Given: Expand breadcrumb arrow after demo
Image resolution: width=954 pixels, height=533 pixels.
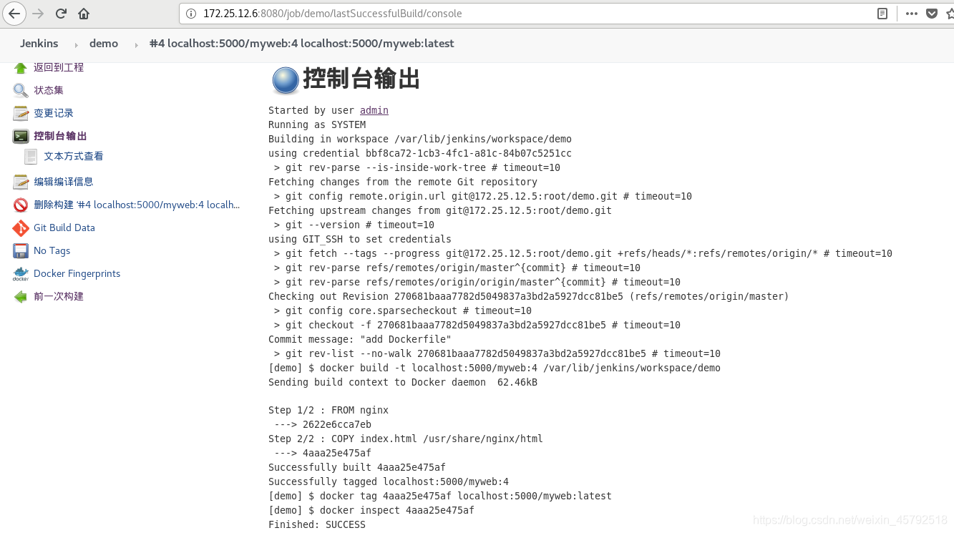Looking at the screenshot, I should [x=136, y=44].
